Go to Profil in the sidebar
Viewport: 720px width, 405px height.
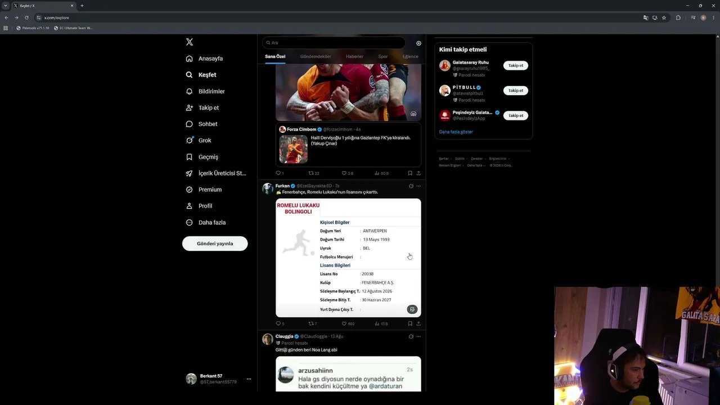pos(199,206)
